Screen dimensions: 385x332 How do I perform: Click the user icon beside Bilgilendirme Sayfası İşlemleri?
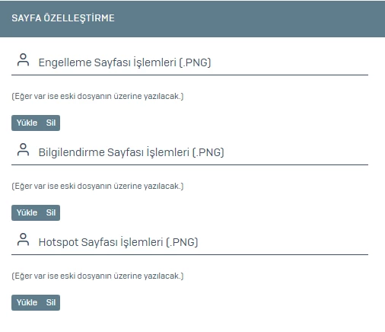click(x=23, y=150)
